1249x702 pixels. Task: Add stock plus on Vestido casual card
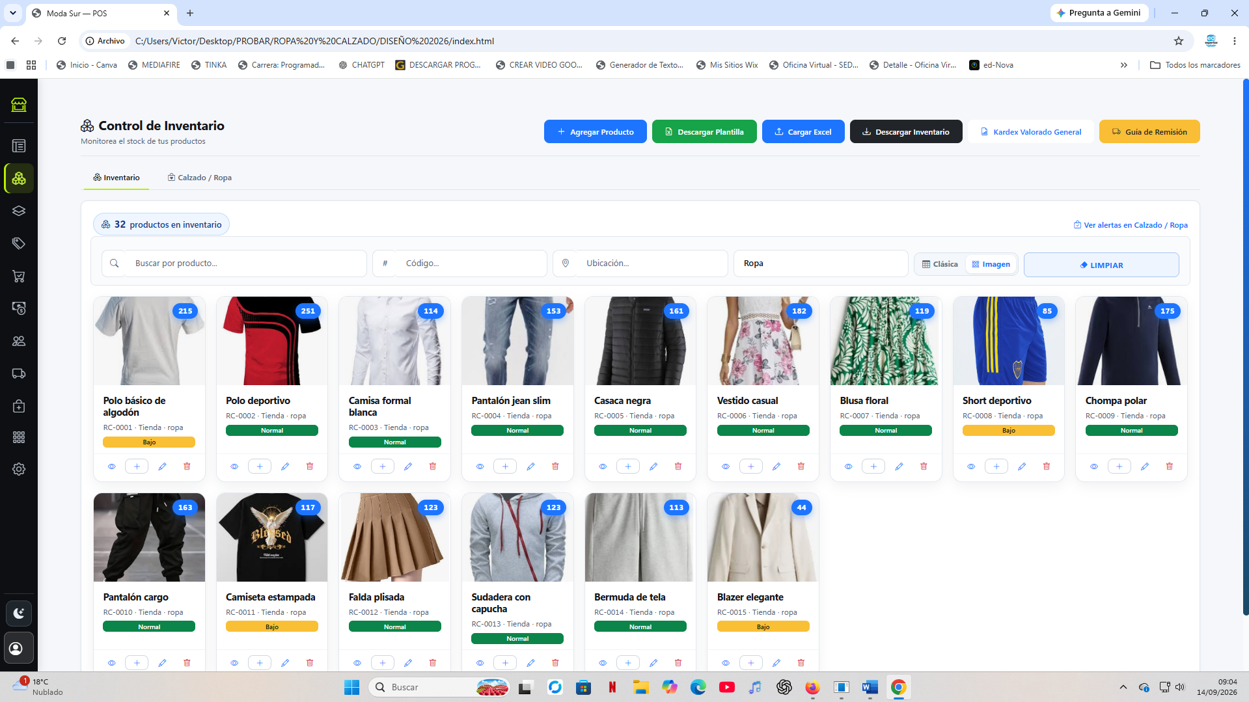click(751, 466)
